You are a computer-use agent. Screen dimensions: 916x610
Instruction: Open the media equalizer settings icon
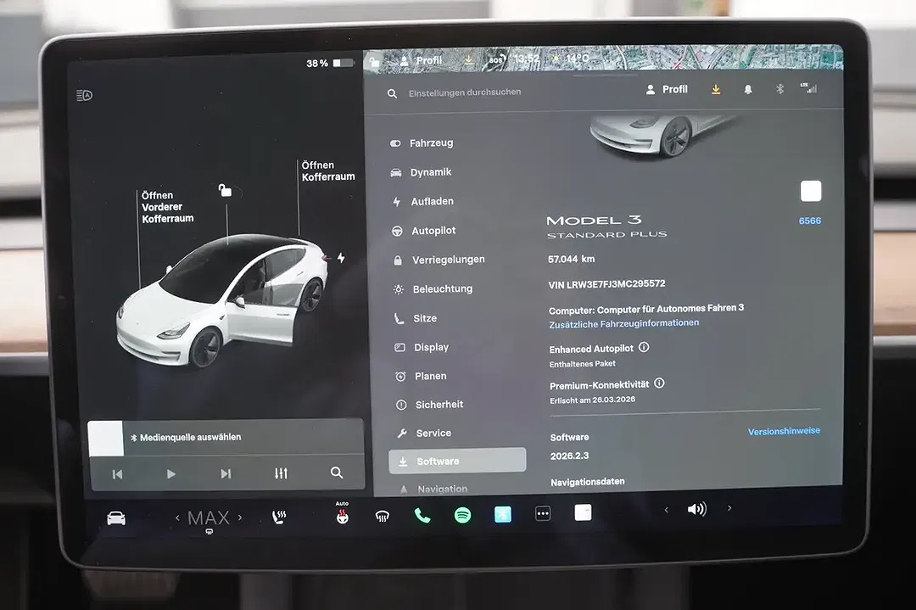(x=281, y=473)
